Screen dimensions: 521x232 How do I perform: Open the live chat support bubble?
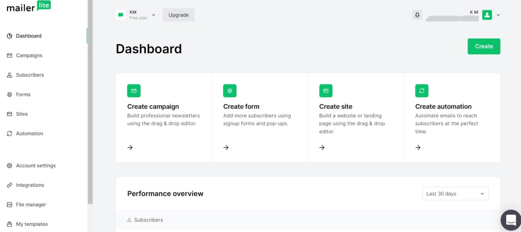[x=511, y=220]
